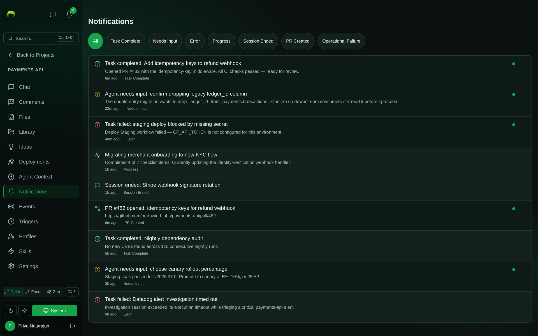Open the payments-api pull/482 GitHub link
538x336 pixels.
click(x=160, y=216)
